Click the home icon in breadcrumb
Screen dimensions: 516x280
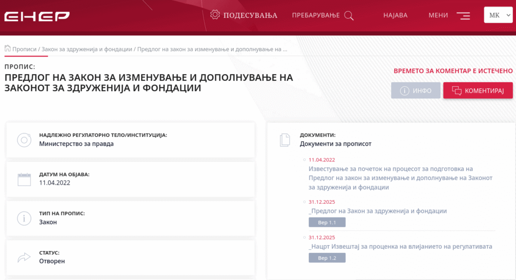pos(8,48)
